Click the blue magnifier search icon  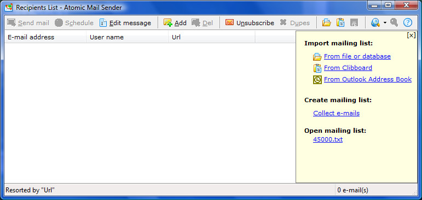(375, 23)
